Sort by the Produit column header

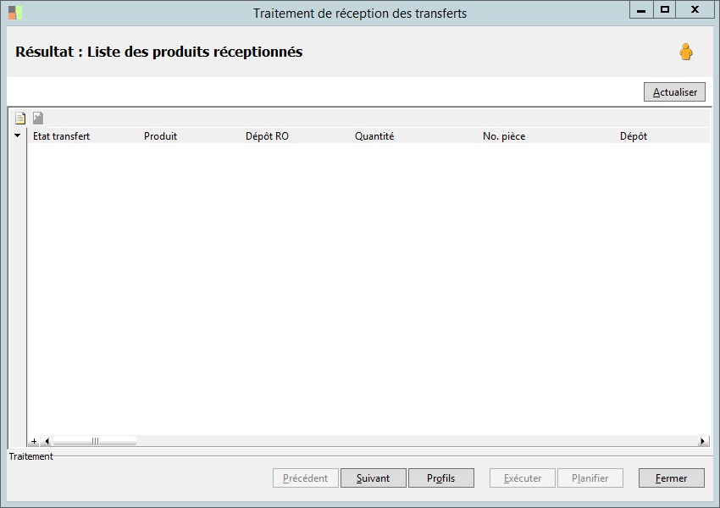pyautogui.click(x=160, y=136)
